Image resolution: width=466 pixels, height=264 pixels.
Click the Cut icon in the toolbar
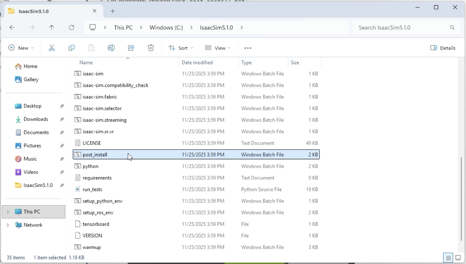52,48
